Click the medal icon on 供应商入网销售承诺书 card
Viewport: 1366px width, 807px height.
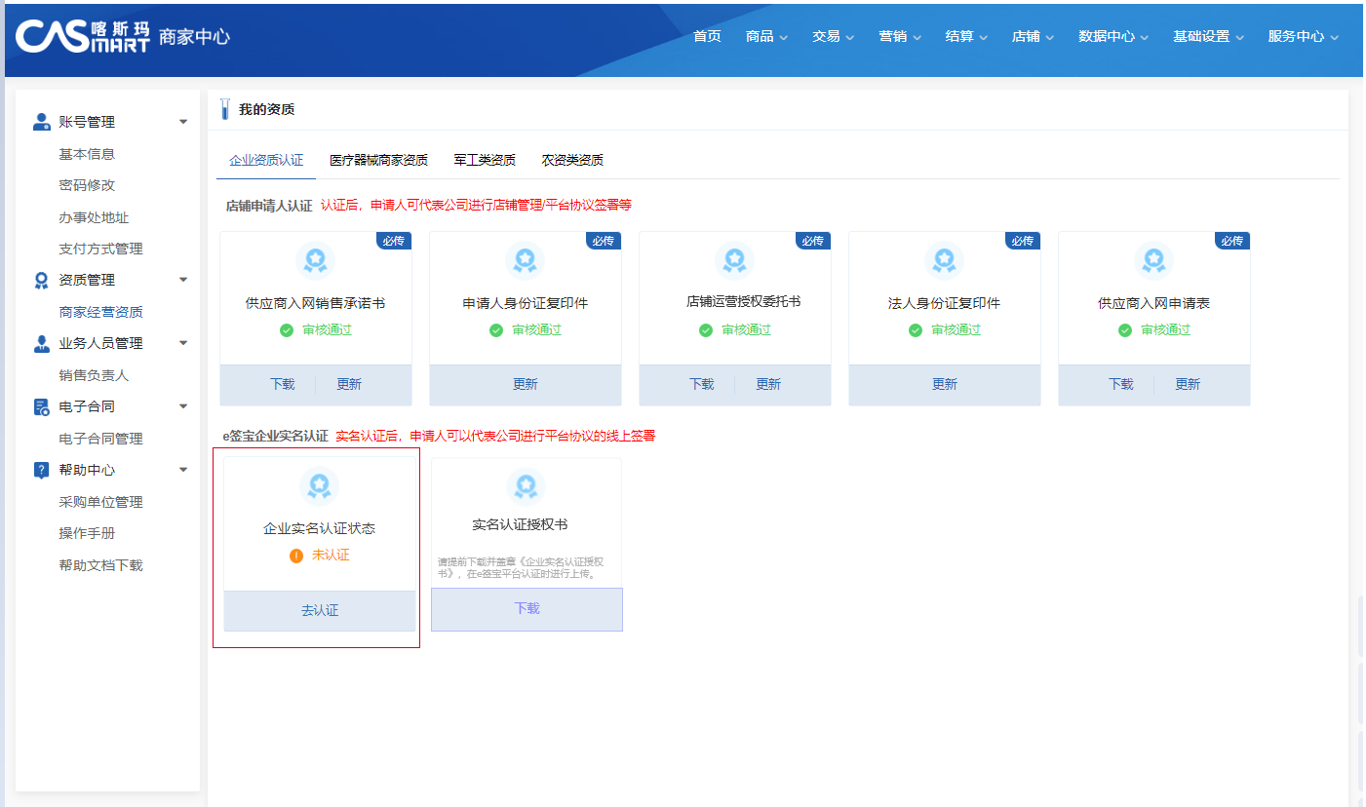[315, 260]
